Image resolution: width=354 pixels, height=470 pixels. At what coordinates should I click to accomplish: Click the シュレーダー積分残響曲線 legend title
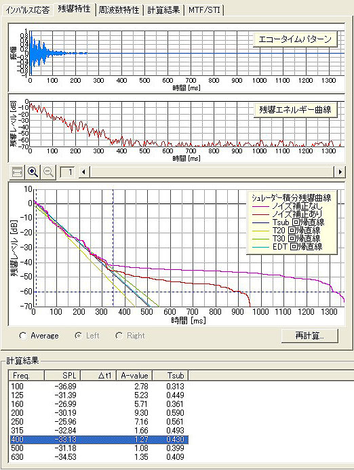point(291,198)
